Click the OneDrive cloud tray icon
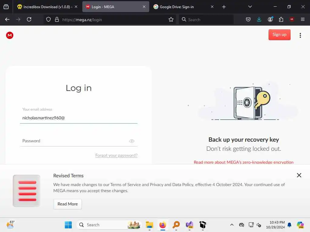310x232 pixels. pyautogui.click(x=241, y=225)
